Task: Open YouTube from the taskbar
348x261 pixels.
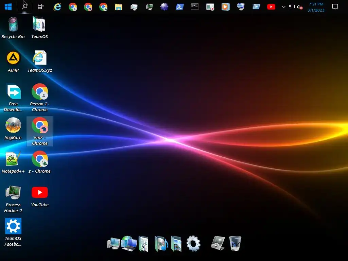Action: click(271, 7)
